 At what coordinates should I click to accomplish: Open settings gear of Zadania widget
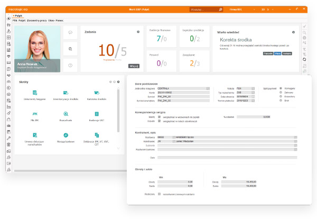click(x=138, y=32)
